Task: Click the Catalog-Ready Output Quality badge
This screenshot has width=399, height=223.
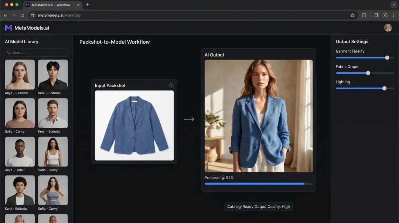Action: coord(259,207)
